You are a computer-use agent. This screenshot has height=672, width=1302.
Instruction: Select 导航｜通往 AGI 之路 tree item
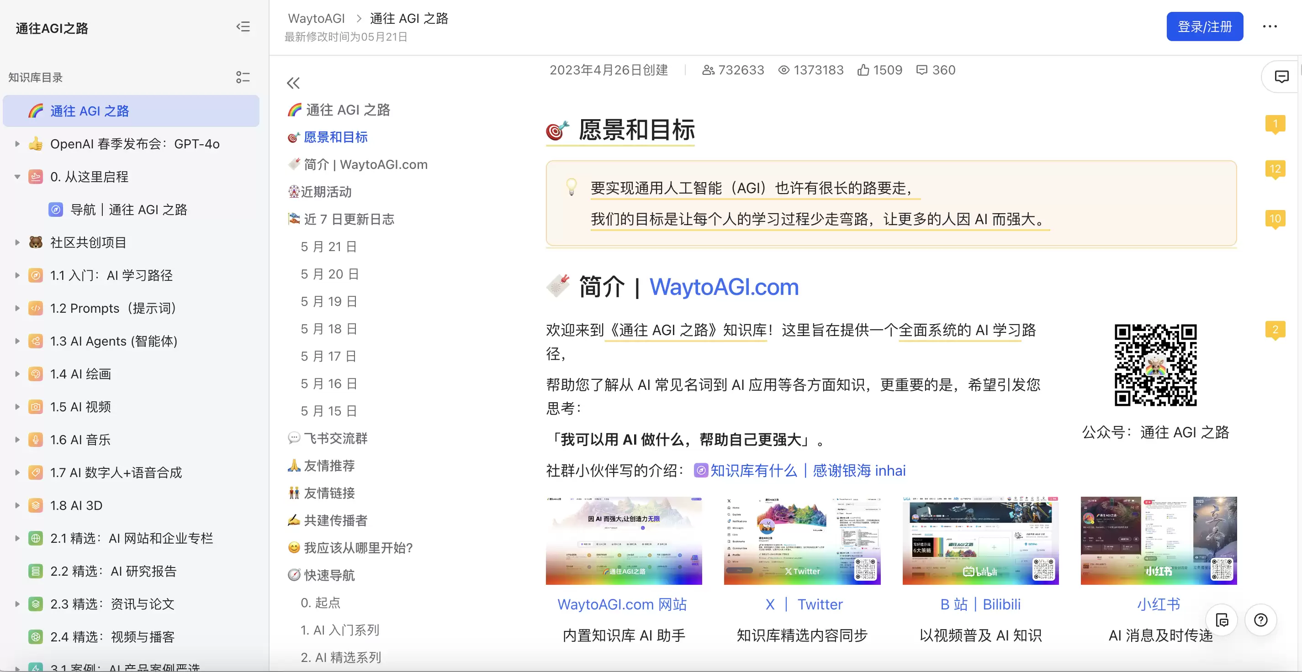click(x=132, y=209)
